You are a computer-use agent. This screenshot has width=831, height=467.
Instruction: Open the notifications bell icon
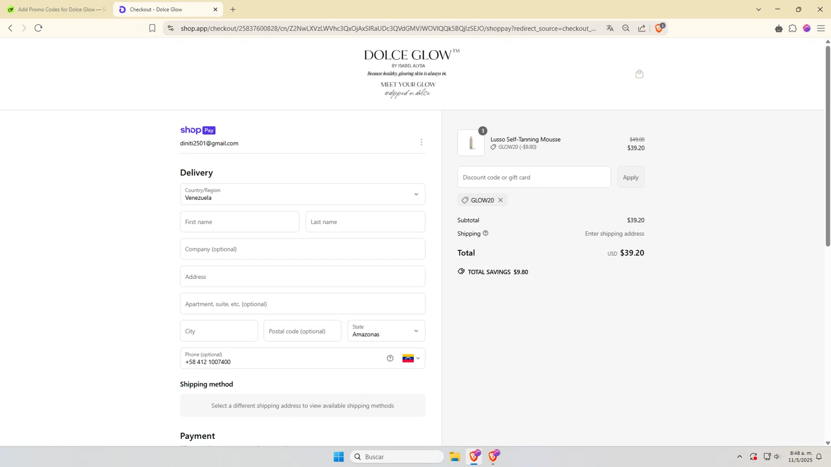[x=819, y=456]
